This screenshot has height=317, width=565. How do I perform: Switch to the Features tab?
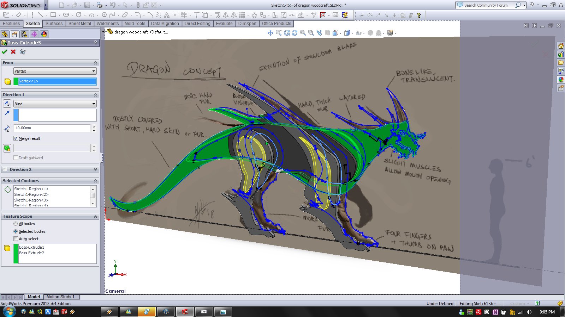11,24
